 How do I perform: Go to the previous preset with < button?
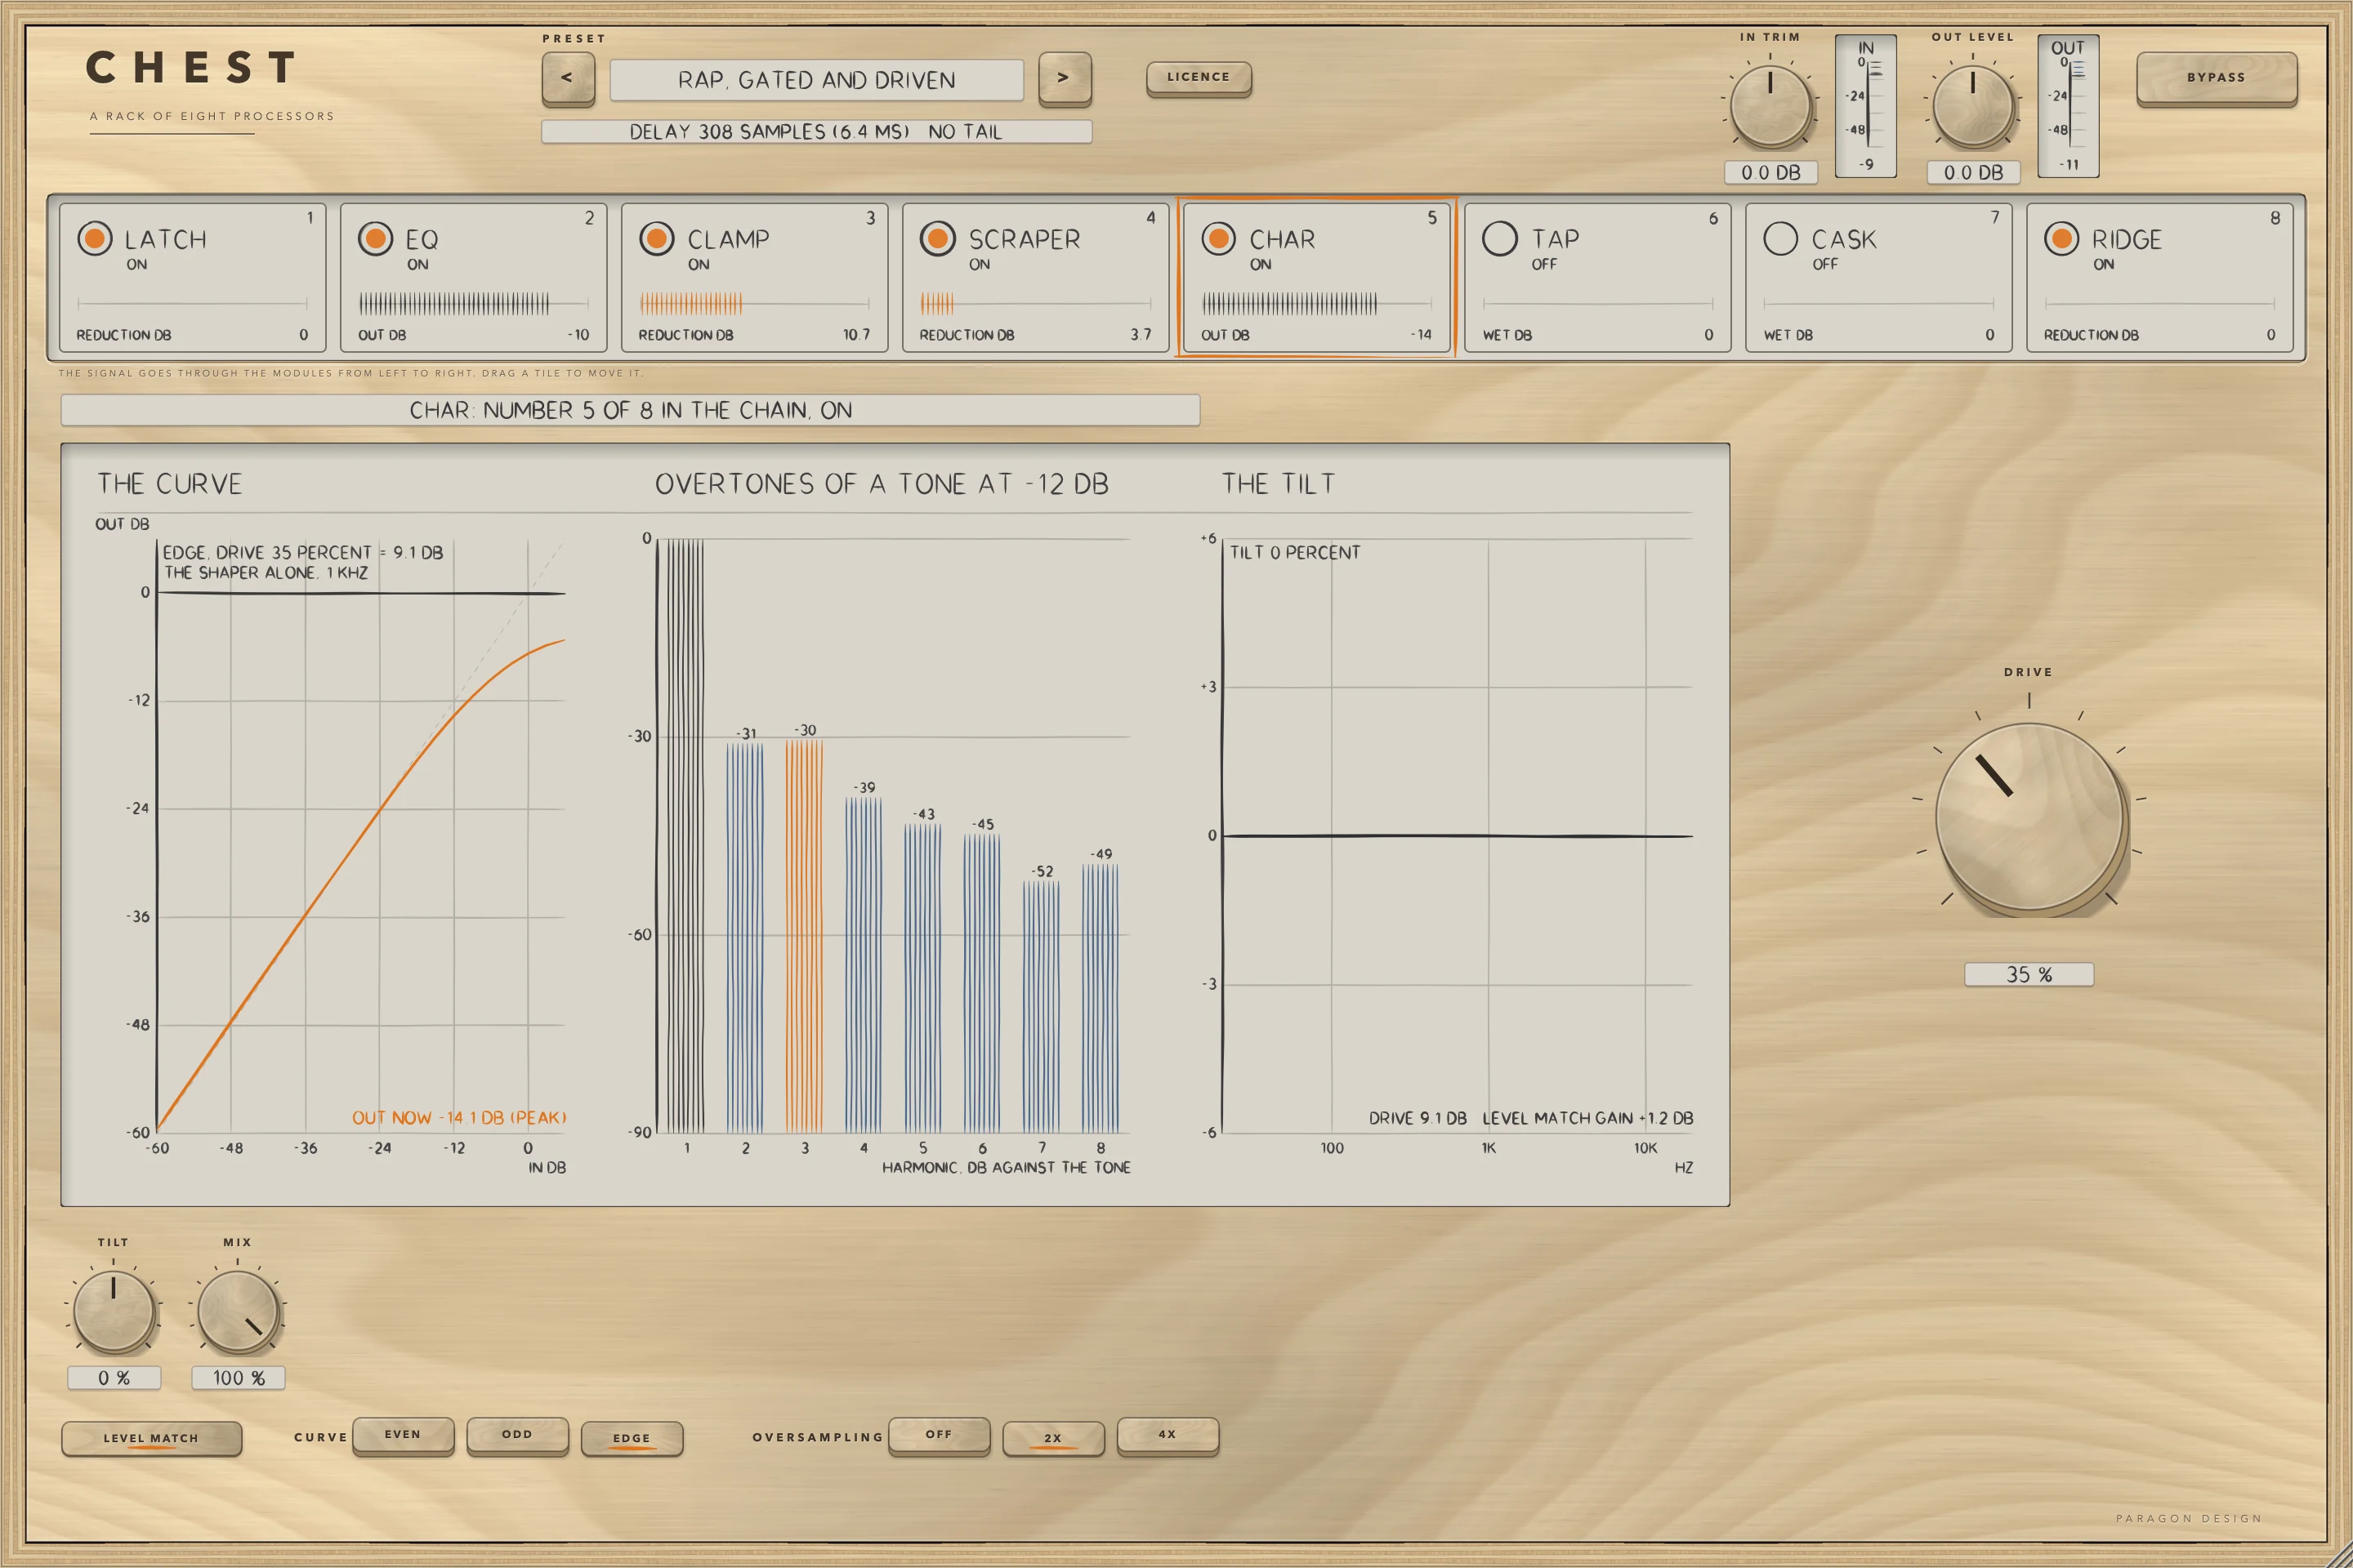569,78
